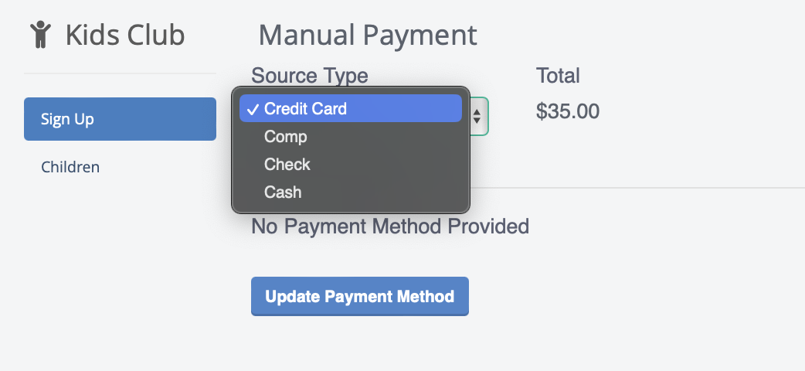
Task: Click the Manual Payment heading
Action: point(368,35)
